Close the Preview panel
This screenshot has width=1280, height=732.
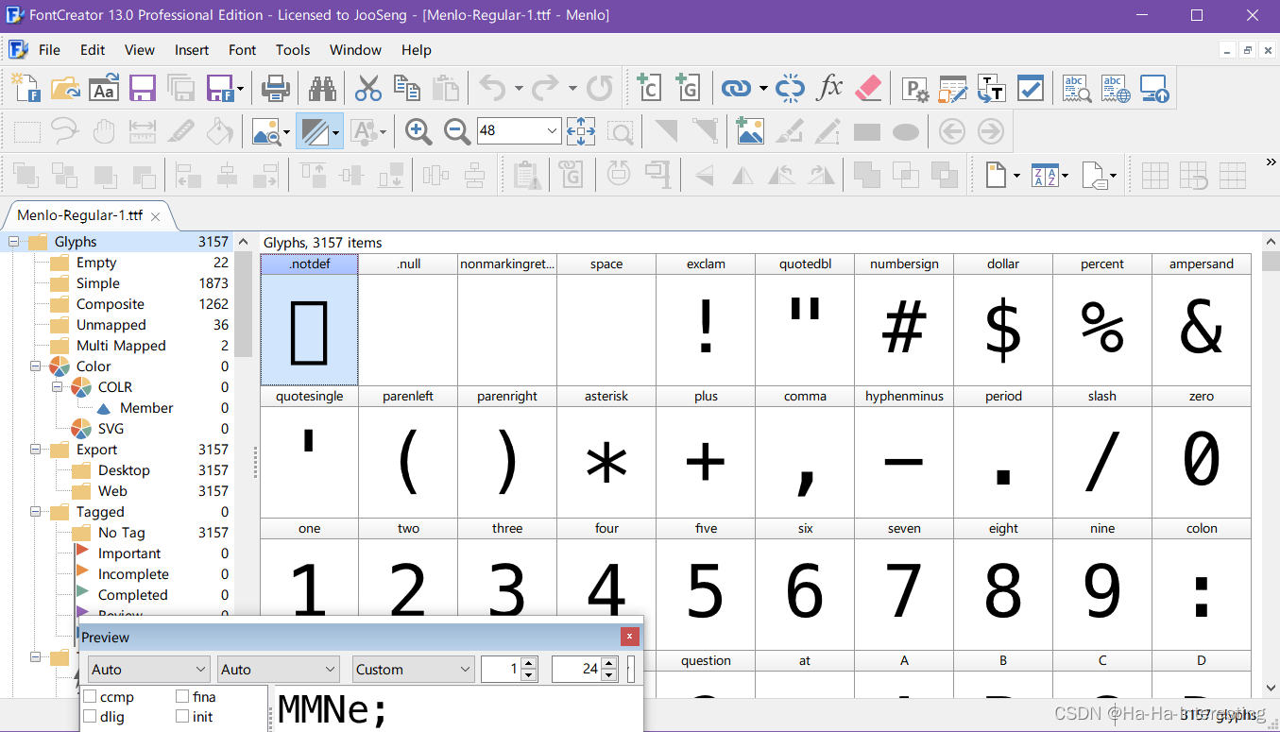[x=630, y=637]
